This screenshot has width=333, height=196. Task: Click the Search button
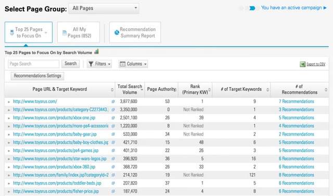point(71,64)
